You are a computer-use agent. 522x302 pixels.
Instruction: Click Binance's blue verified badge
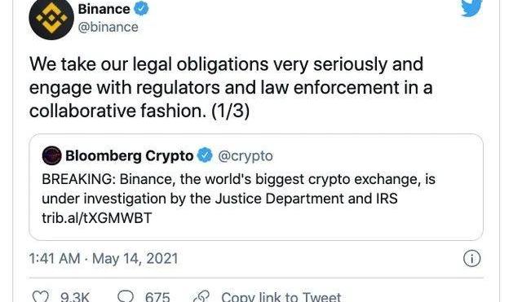(x=141, y=8)
